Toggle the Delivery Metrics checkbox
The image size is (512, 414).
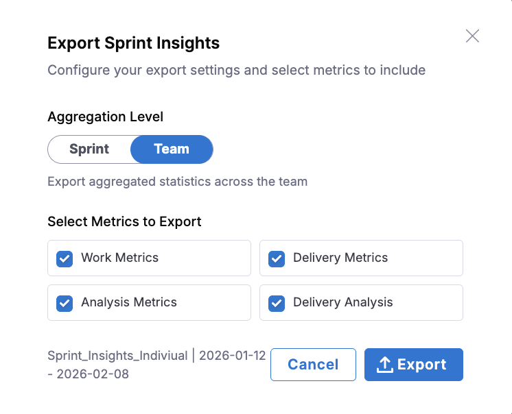tap(277, 258)
